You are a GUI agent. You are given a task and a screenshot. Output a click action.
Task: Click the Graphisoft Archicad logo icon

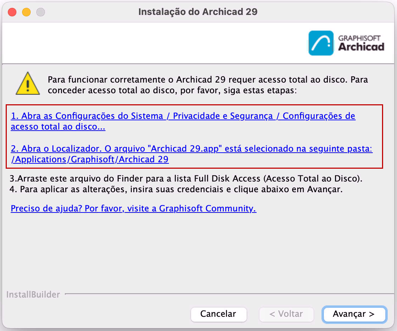coord(321,43)
